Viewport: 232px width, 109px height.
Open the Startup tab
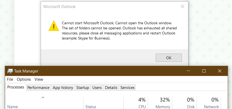[83, 87]
